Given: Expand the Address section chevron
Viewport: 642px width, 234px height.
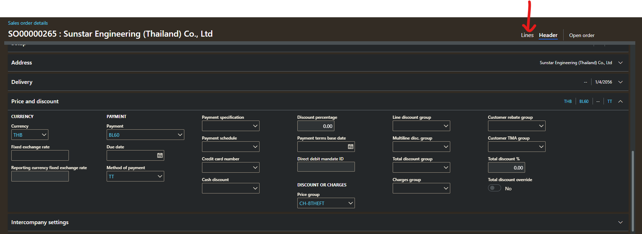Looking at the screenshot, I should [620, 63].
